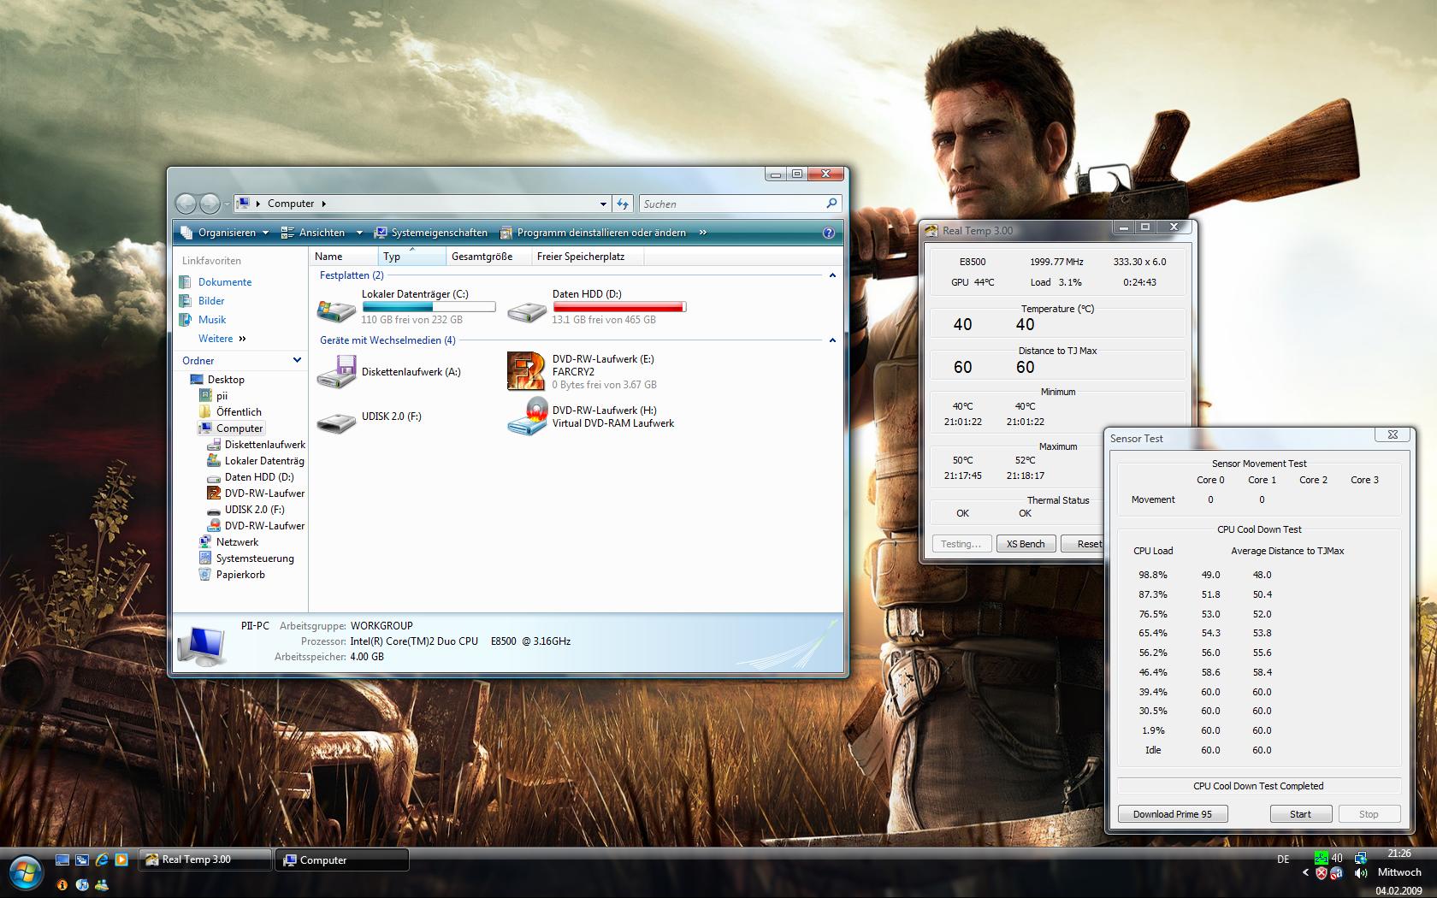Click the orange info quick launch icon
Viewport: 1437px width, 898px height.
62,885
